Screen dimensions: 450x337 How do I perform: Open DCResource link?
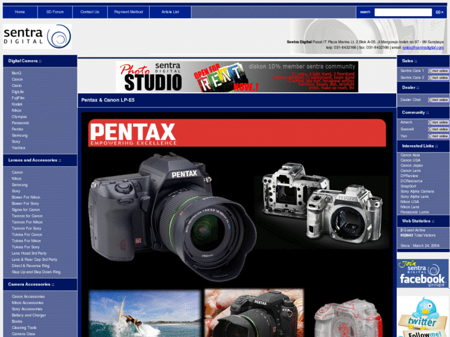412,181
